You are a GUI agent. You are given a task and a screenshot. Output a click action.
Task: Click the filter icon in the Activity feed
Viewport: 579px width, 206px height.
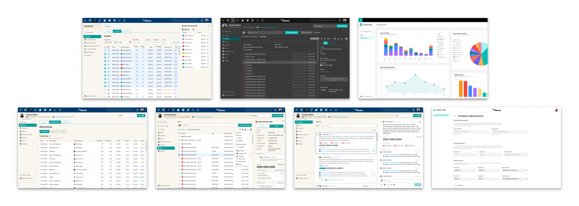click(318, 126)
